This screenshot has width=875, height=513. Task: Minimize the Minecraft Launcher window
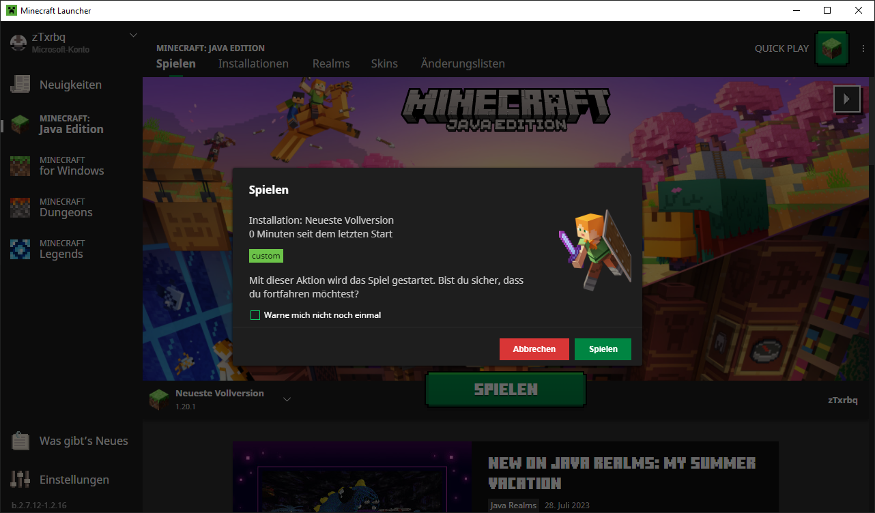796,10
